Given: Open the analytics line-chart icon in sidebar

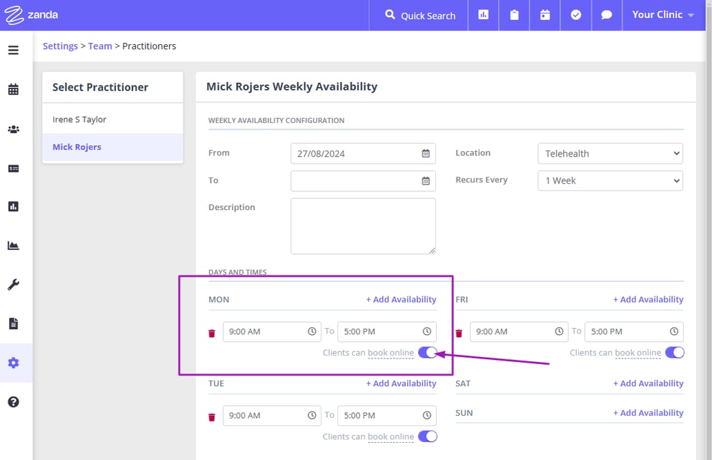Looking at the screenshot, I should pyautogui.click(x=14, y=245).
